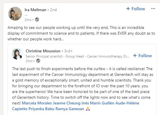
Task: Click Ira Mellman's name link
Action: tap(35, 10)
